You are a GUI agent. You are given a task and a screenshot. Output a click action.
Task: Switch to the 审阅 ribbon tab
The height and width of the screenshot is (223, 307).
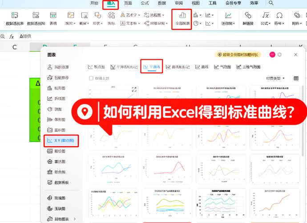[179, 3]
